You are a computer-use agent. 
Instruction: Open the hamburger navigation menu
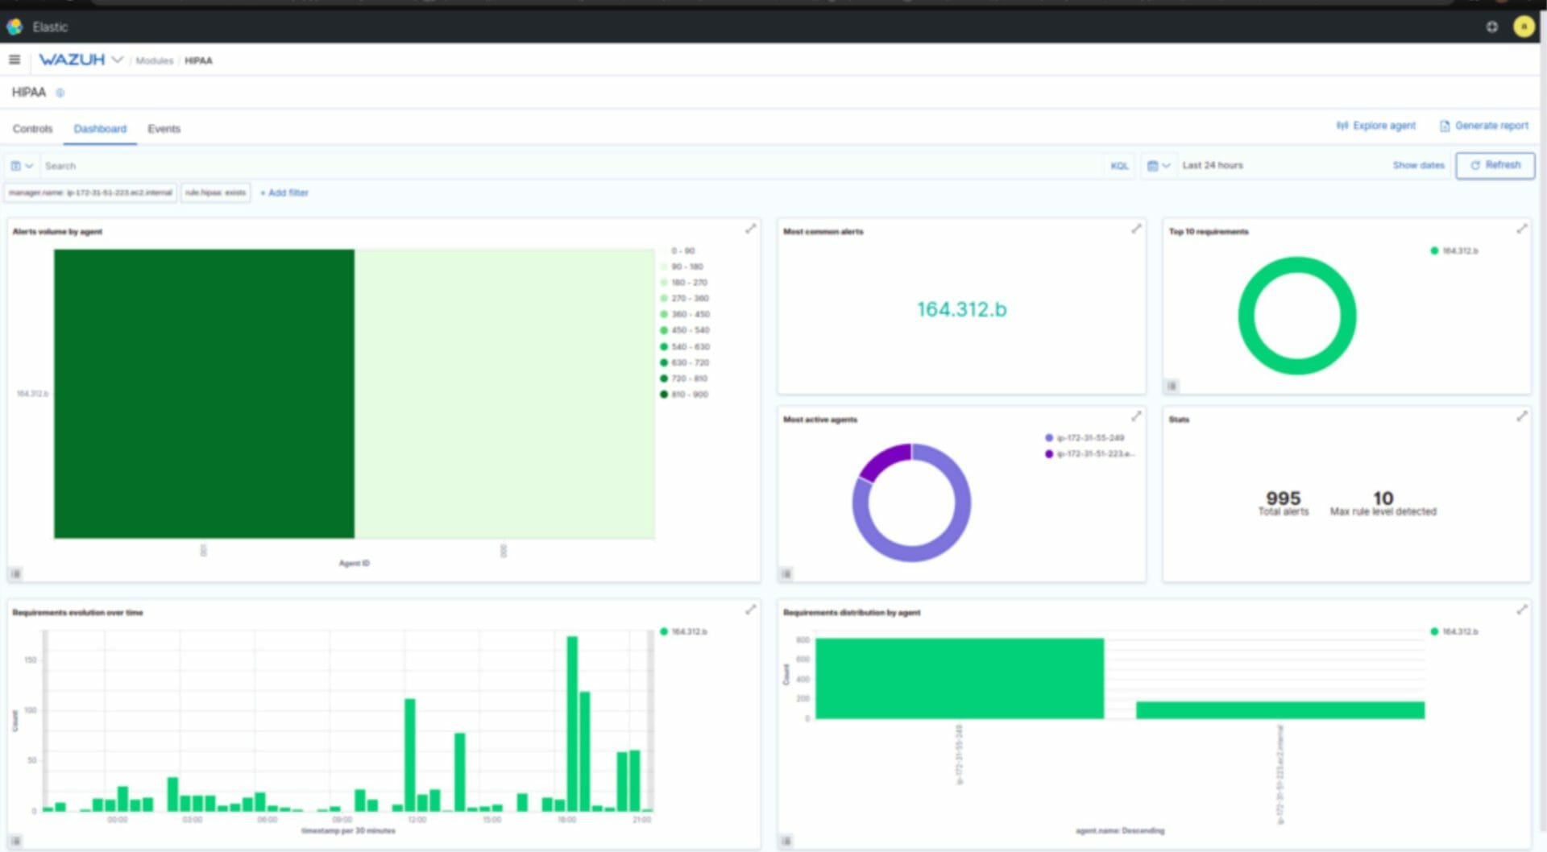pos(15,60)
